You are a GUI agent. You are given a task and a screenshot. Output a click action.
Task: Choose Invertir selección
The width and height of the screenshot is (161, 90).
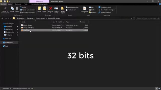[x=105, y=12]
